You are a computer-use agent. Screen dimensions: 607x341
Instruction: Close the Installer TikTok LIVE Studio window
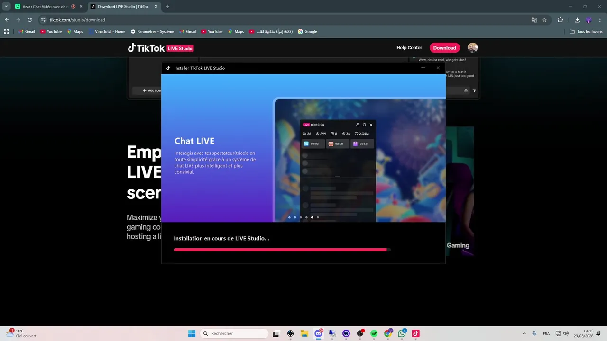click(438, 68)
